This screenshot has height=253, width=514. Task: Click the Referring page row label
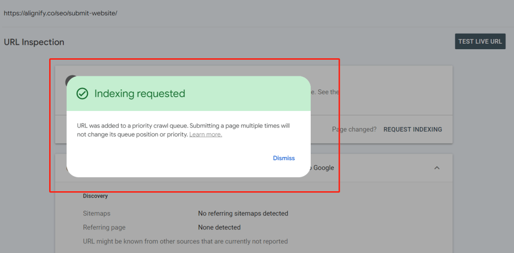104,227
